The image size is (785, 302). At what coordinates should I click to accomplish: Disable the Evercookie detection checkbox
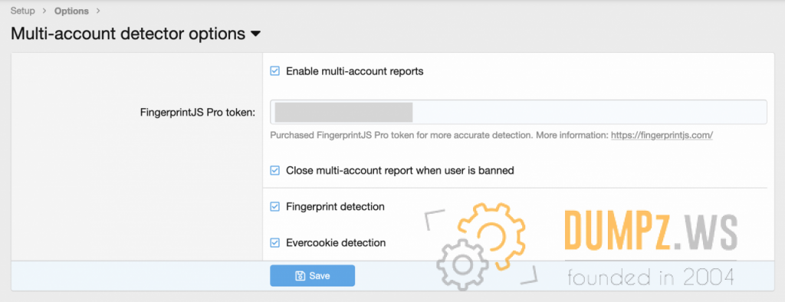[x=275, y=243]
